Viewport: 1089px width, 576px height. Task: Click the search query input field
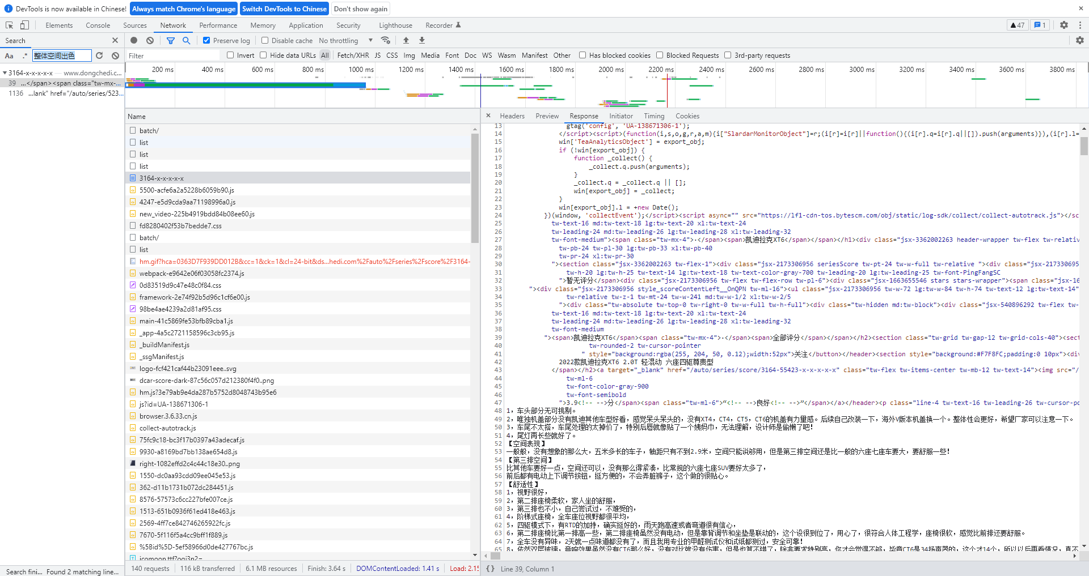[x=62, y=56]
